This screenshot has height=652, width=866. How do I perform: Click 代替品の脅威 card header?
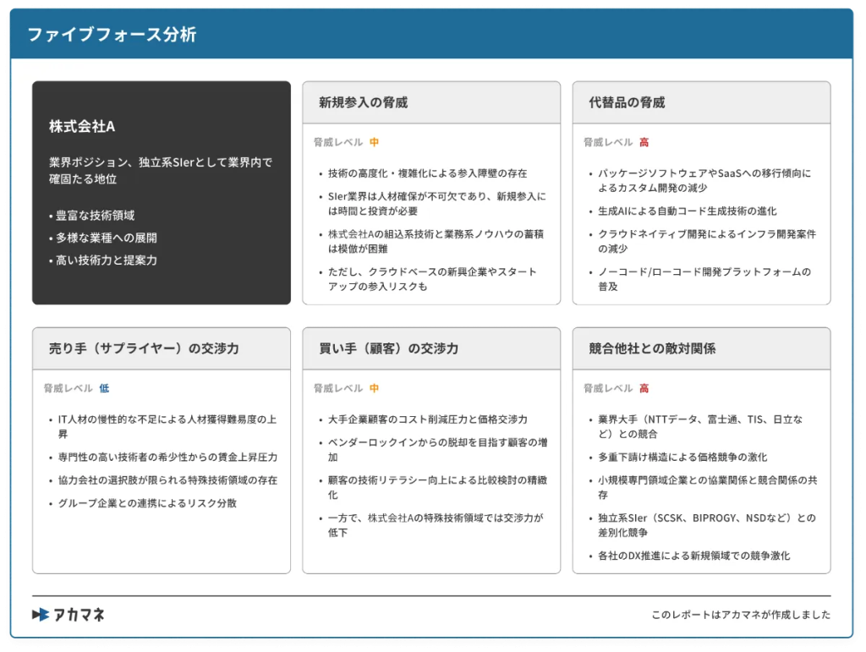click(x=701, y=102)
